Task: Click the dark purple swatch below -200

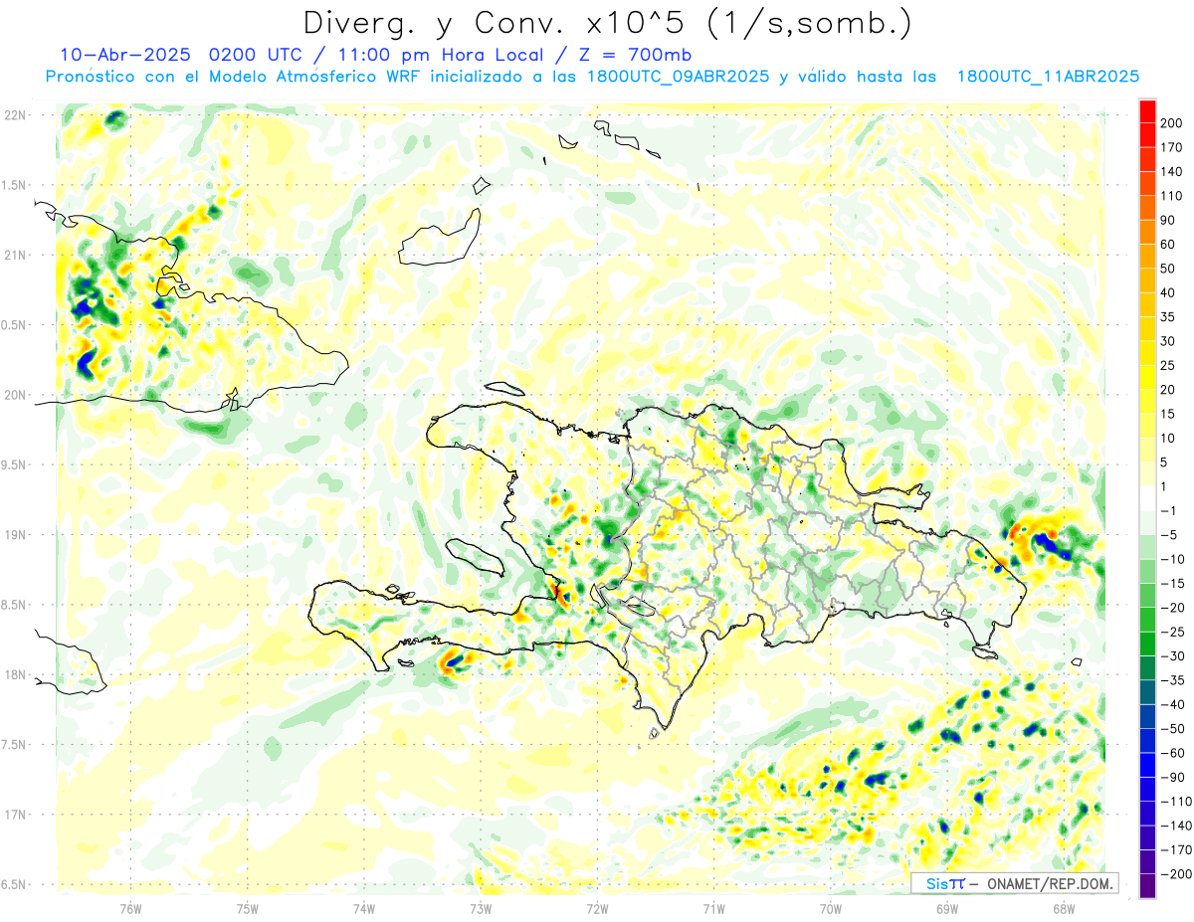Action: 1147,886
